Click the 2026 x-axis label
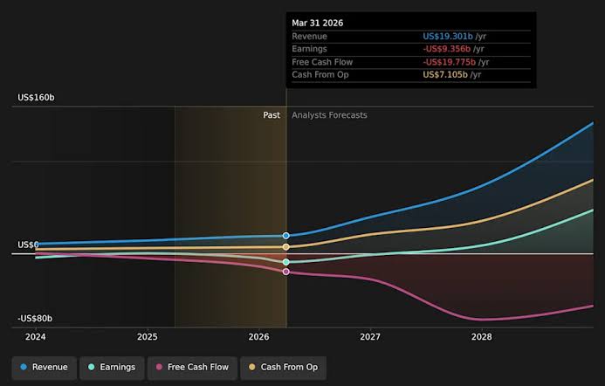Viewport: 605px width, 386px height. coord(259,337)
